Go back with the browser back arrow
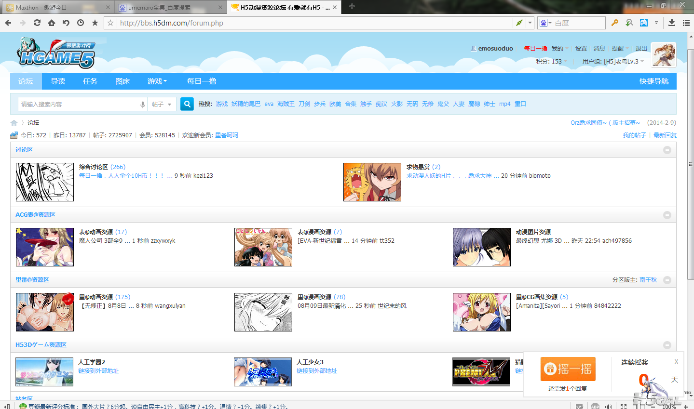The height and width of the screenshot is (409, 694). click(x=8, y=23)
